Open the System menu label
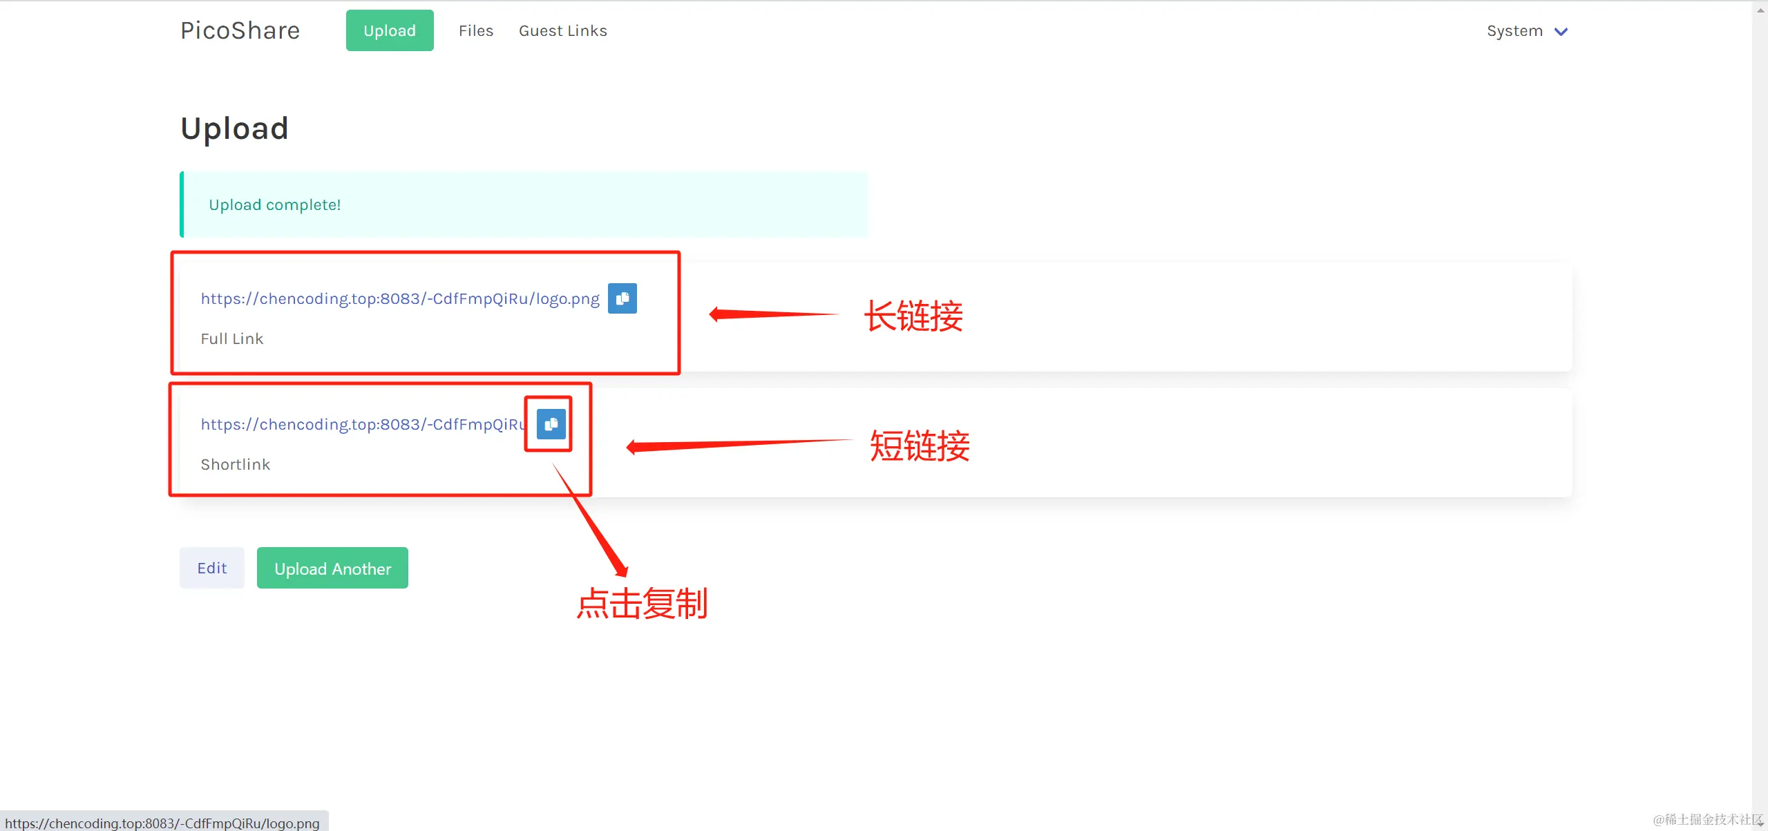This screenshot has height=831, width=1768. tap(1514, 31)
